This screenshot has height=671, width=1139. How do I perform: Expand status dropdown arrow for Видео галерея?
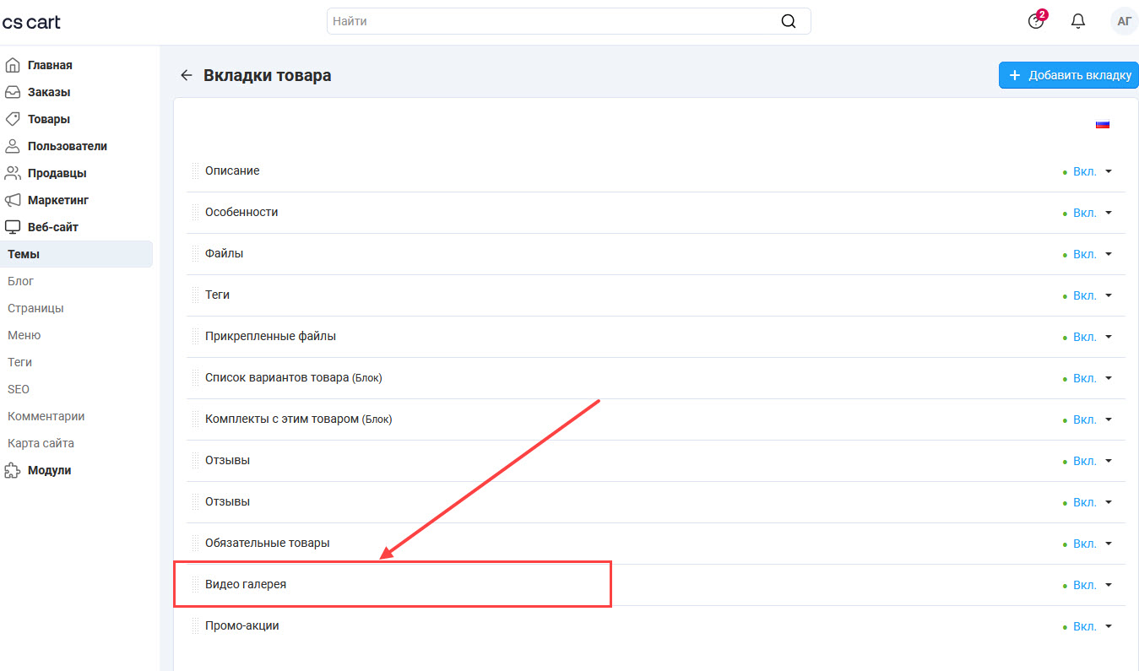pyautogui.click(x=1109, y=585)
